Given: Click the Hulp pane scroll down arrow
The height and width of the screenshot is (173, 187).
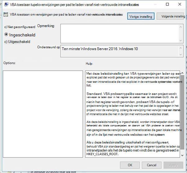Looking at the screenshot, I should coord(182,156).
